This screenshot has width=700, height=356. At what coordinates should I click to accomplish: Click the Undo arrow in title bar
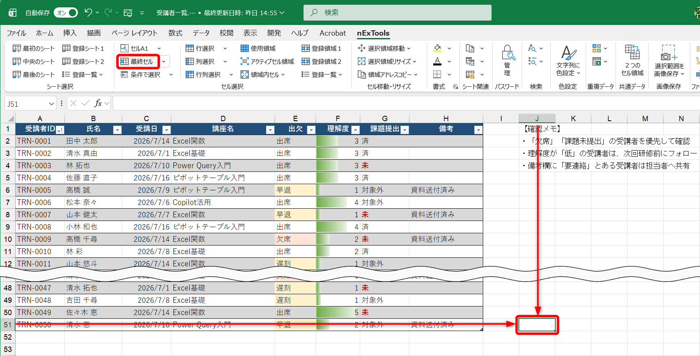click(88, 13)
